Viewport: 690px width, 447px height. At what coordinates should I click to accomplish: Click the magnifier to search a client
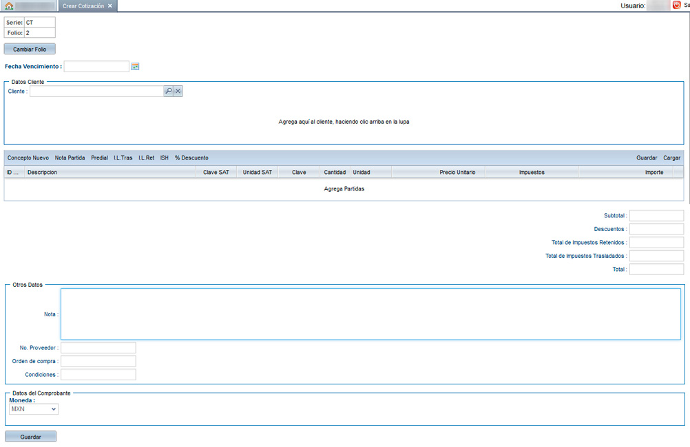point(168,91)
